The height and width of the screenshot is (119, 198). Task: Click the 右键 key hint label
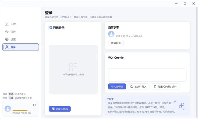coord(11,98)
